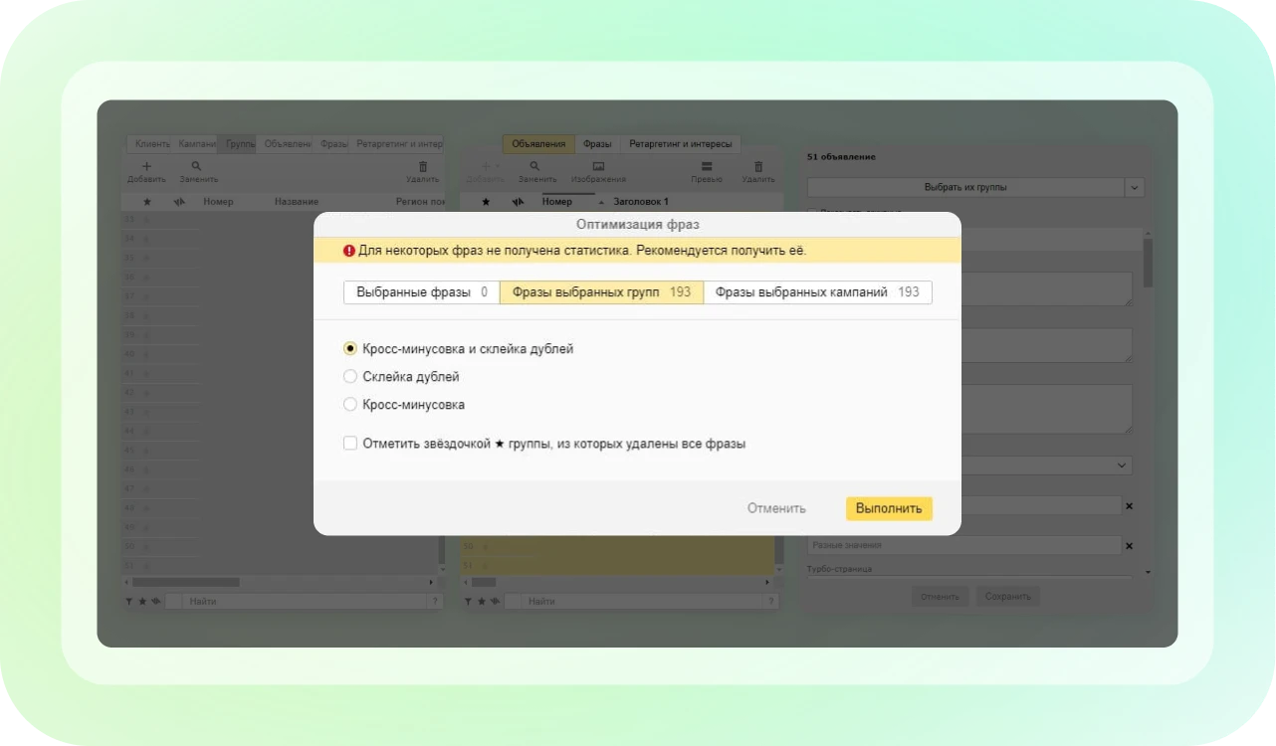Click Заменить magnifier icon in ads panel
The height and width of the screenshot is (746, 1276).
535,167
